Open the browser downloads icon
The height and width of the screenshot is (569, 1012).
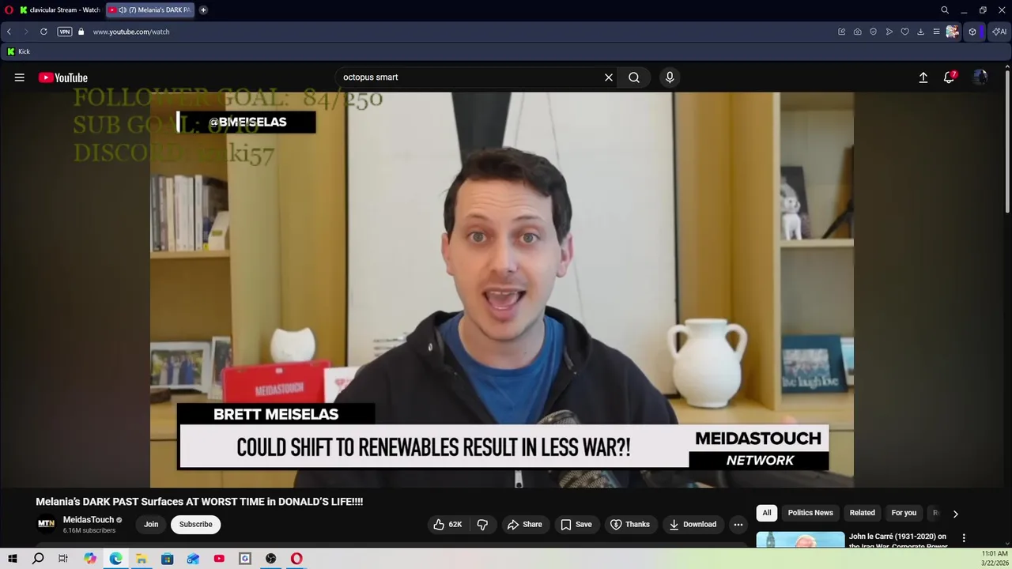(921, 32)
